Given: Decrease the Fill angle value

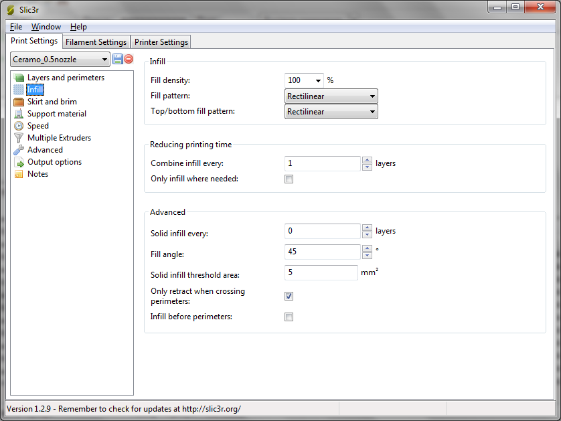Looking at the screenshot, I should tap(367, 256).
